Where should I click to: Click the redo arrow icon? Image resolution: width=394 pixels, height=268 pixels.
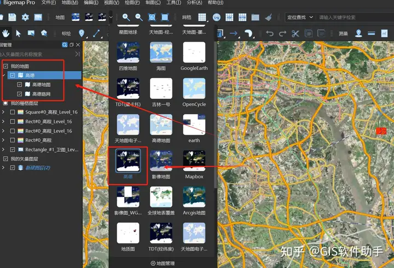283,33
